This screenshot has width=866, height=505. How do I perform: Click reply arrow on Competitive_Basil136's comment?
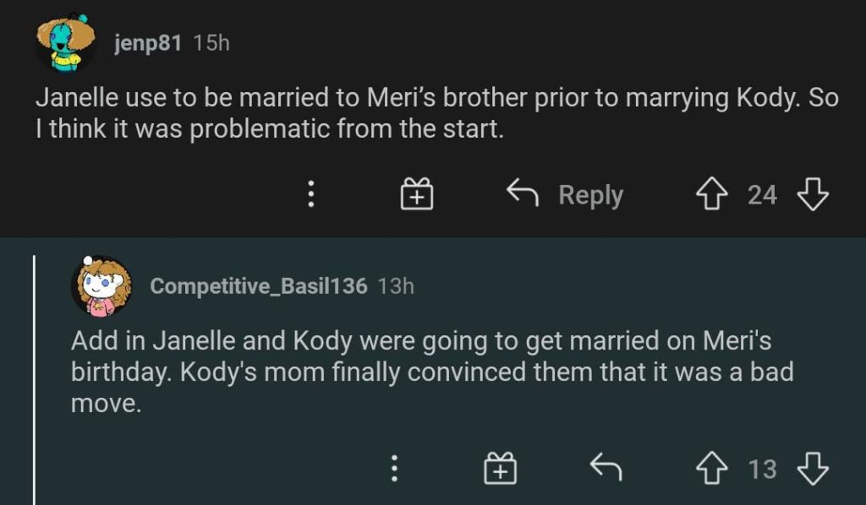tap(605, 467)
